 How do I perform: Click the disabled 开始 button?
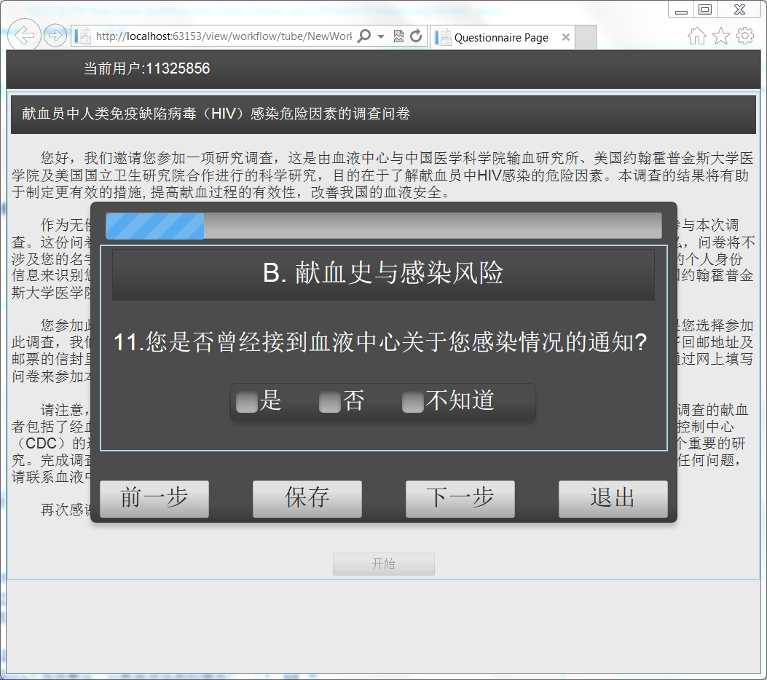point(383,564)
